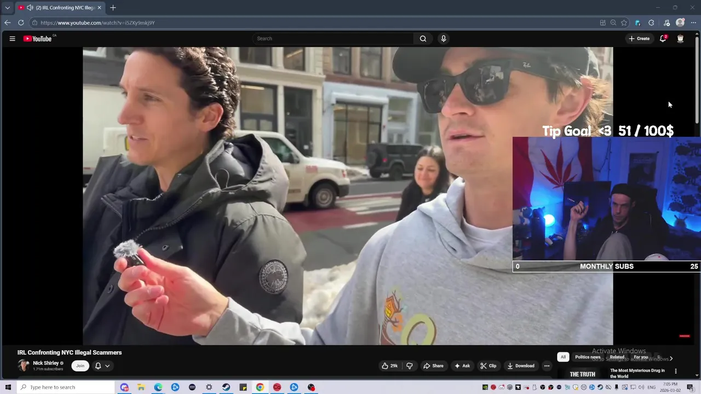Show more filter chips with arrow

click(671, 358)
